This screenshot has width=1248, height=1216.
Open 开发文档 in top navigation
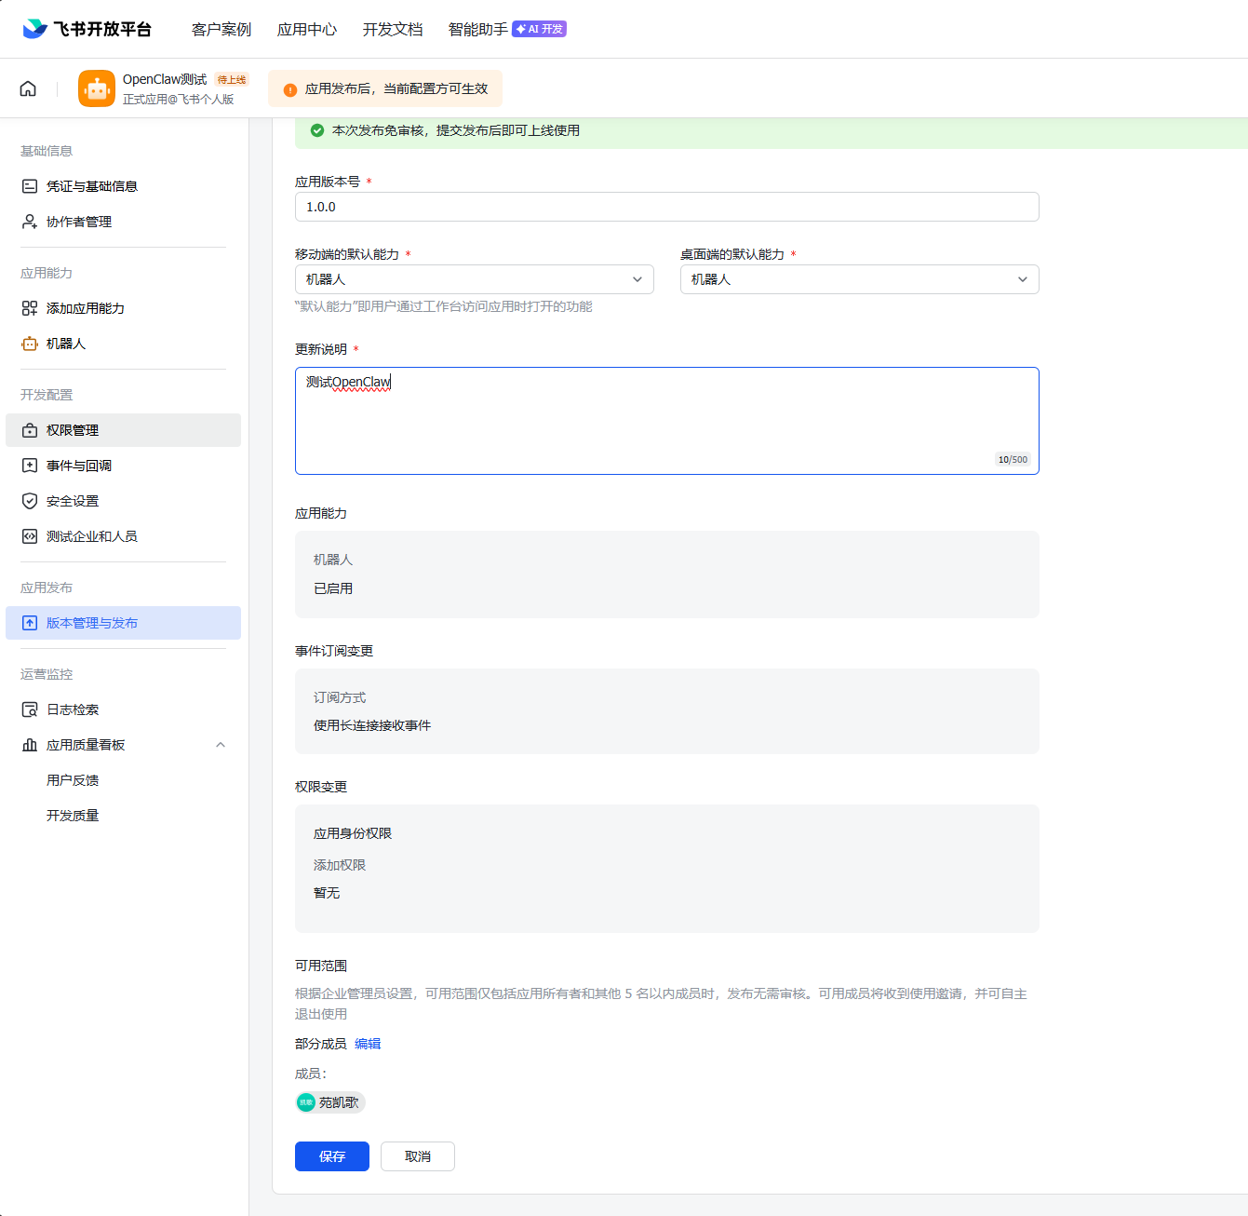tap(392, 30)
